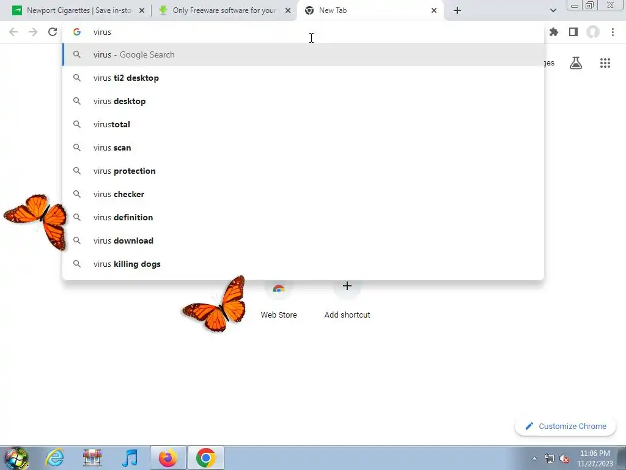Launch Internet Explorer from the taskbar
The width and height of the screenshot is (626, 470).
coord(54,458)
